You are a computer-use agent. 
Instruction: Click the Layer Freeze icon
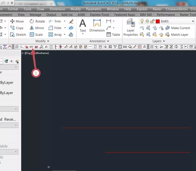(155, 28)
